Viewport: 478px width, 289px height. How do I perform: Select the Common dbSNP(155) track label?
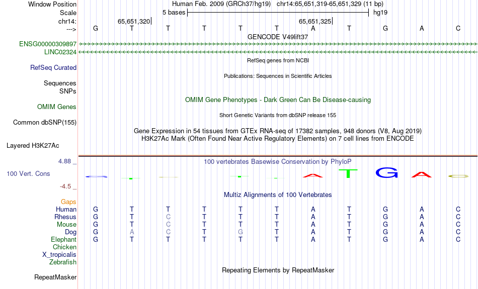click(x=45, y=123)
